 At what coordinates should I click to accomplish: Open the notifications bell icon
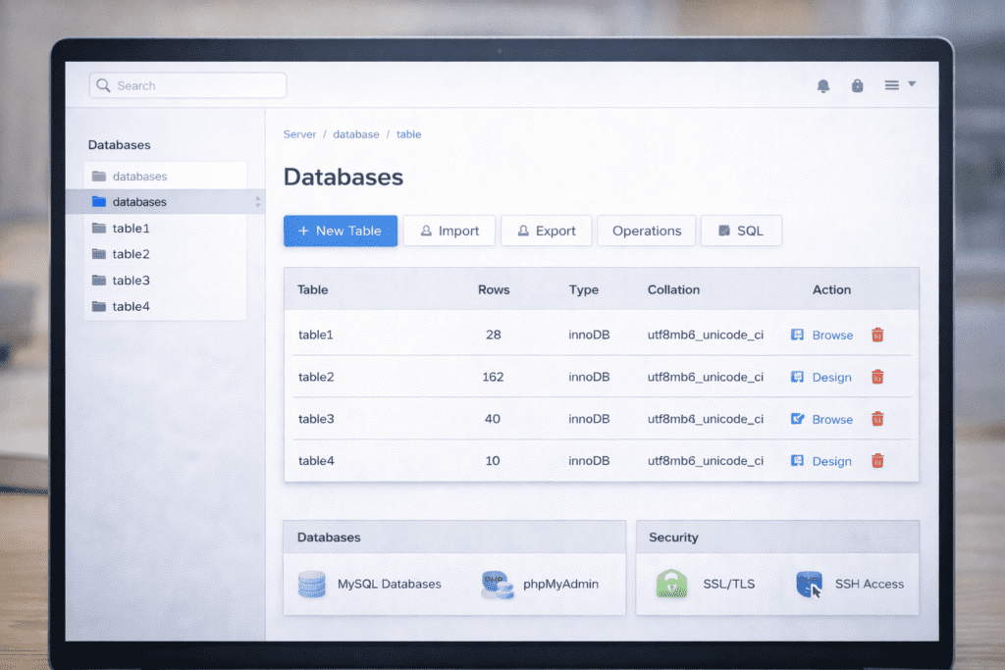coord(823,85)
